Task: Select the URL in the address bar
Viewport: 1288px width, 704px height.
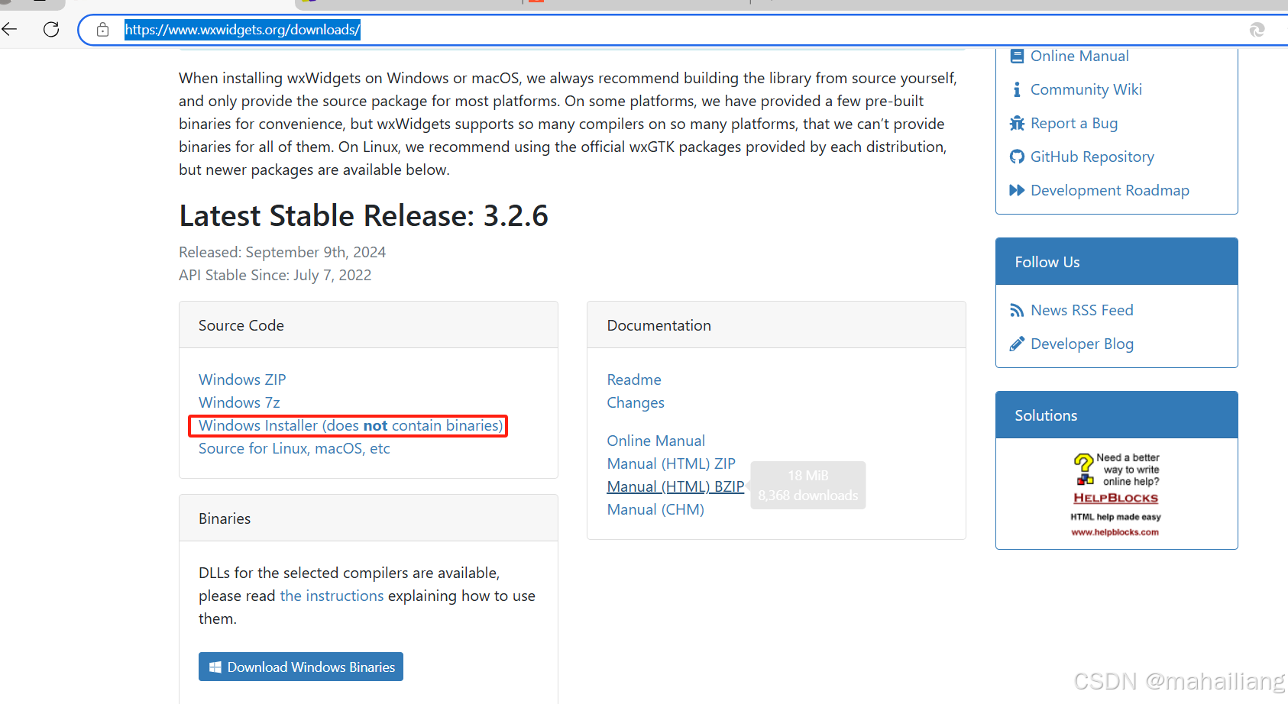Action: coord(242,30)
